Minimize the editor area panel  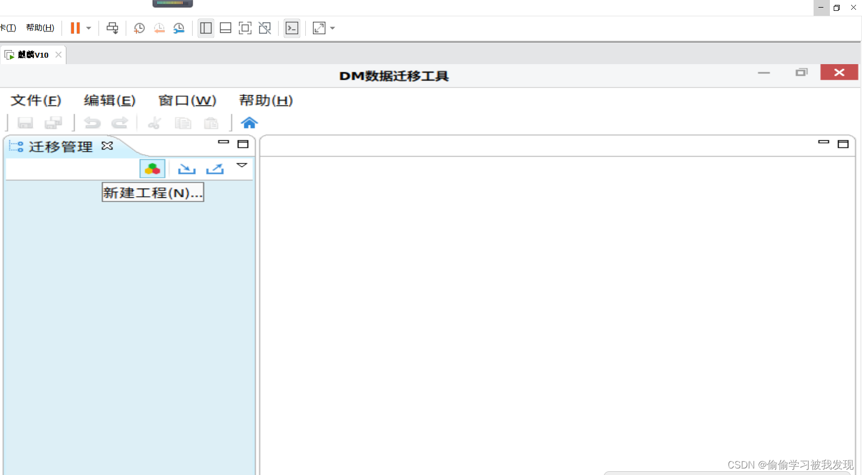click(x=824, y=142)
